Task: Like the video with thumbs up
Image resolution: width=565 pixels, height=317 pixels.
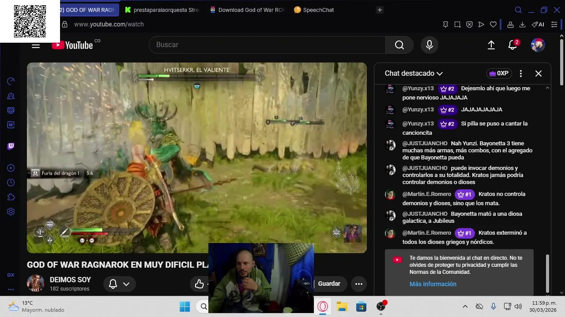Action: coord(200,284)
